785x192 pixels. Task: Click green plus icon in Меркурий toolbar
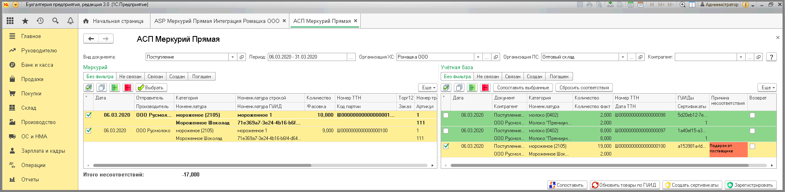[x=115, y=88]
